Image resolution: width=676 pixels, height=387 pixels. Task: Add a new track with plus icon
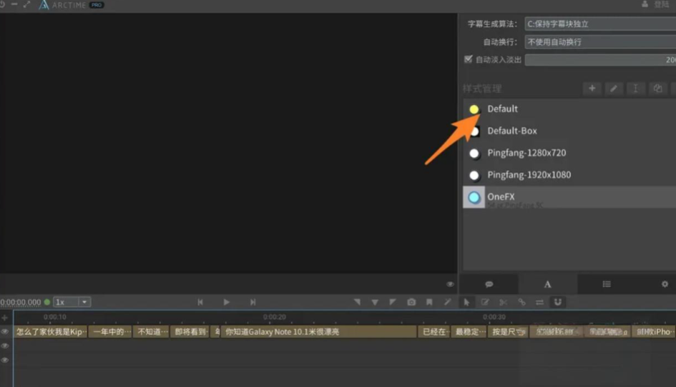5,318
